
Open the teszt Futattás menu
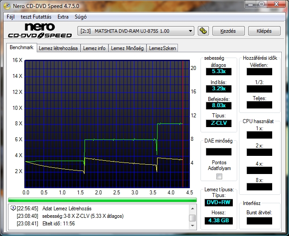[x=36, y=17]
